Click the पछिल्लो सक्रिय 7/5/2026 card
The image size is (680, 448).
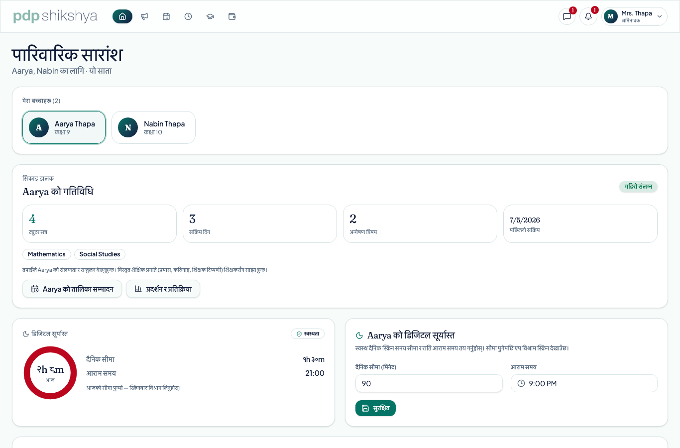coord(580,224)
